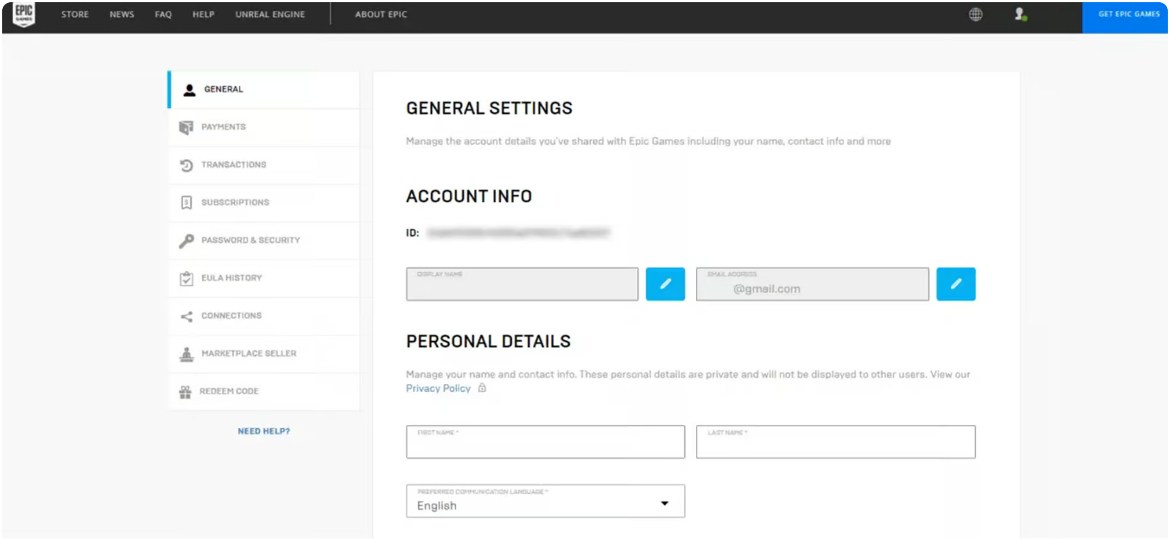
Task: Click the Email Address field
Action: 812,284
